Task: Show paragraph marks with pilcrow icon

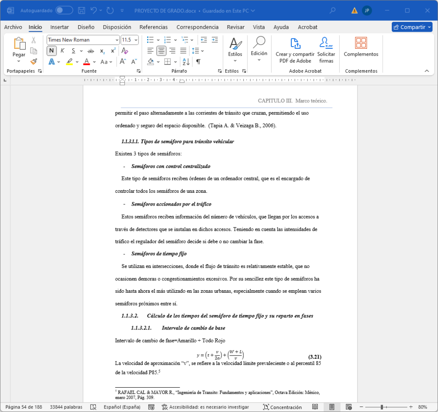Action: (x=198, y=62)
